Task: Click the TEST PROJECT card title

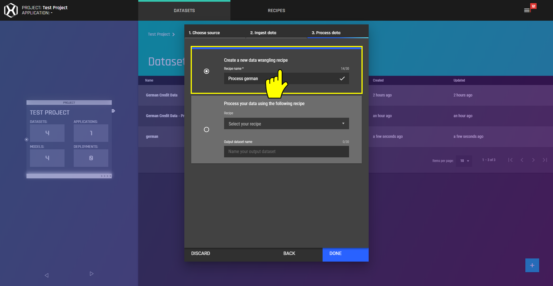Action: (x=50, y=113)
